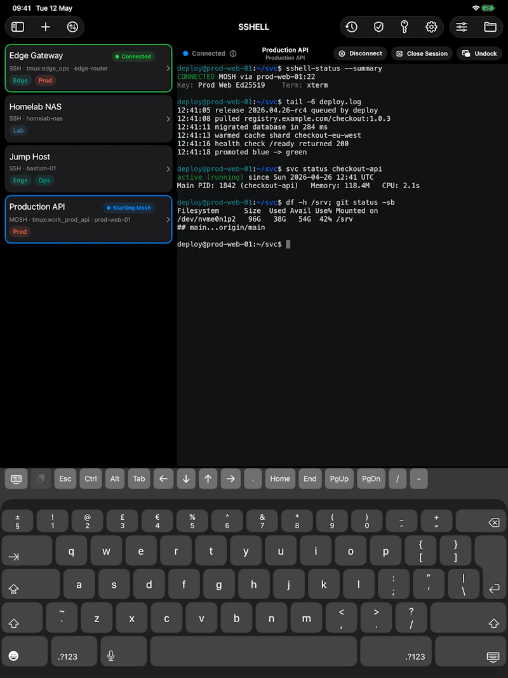Open settings gear icon
The width and height of the screenshot is (508, 678).
(431, 27)
